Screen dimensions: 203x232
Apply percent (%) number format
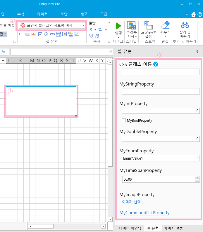tap(100, 30)
